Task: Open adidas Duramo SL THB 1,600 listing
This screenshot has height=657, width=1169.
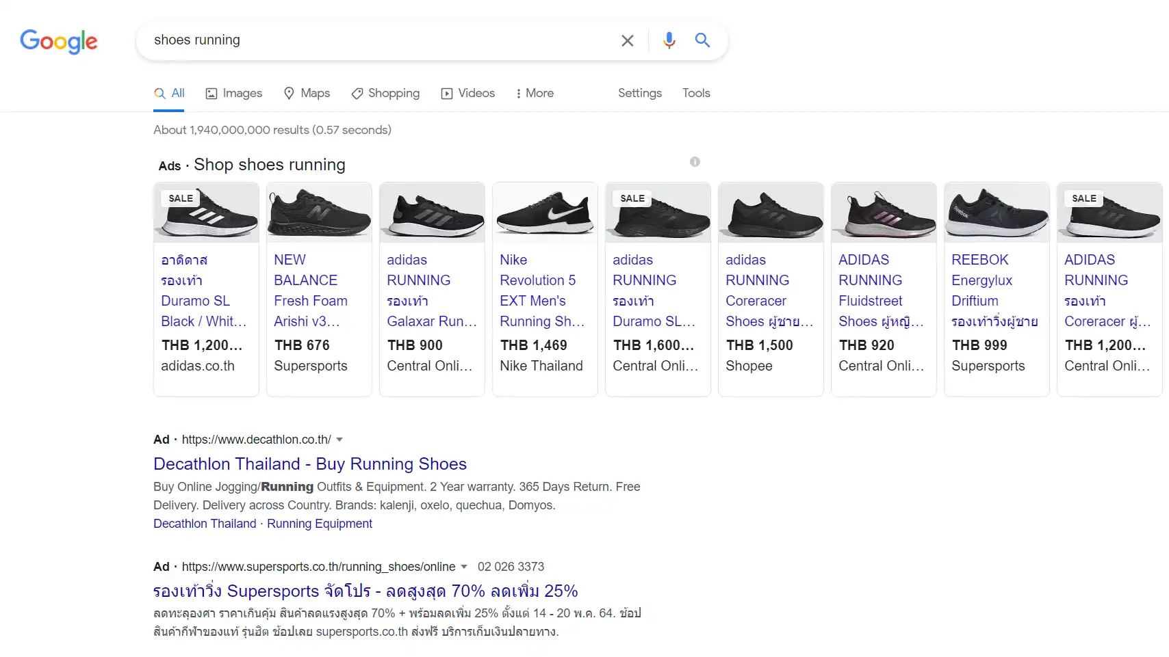Action: coord(654,291)
